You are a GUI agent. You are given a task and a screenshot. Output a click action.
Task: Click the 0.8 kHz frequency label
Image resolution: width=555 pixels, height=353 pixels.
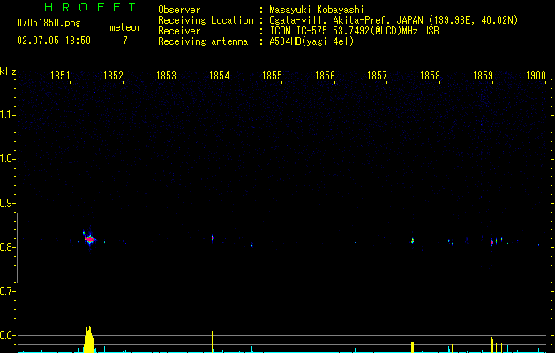pos(7,247)
